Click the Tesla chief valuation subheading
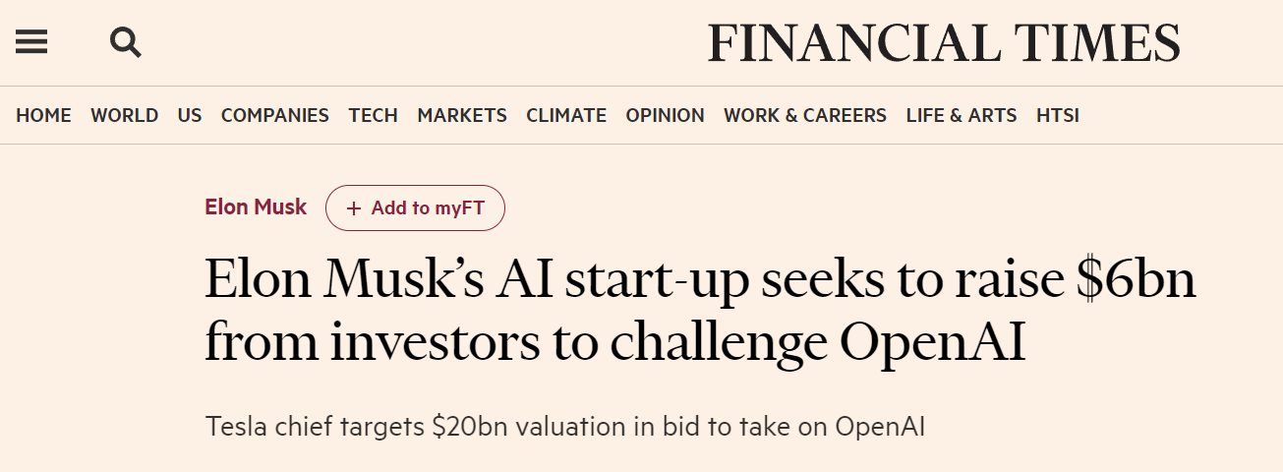The width and height of the screenshot is (1283, 472). (x=565, y=428)
